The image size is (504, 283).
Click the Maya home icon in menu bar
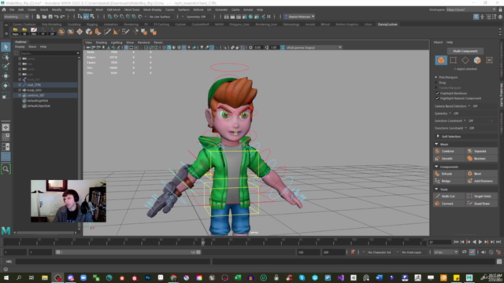[3, 10]
